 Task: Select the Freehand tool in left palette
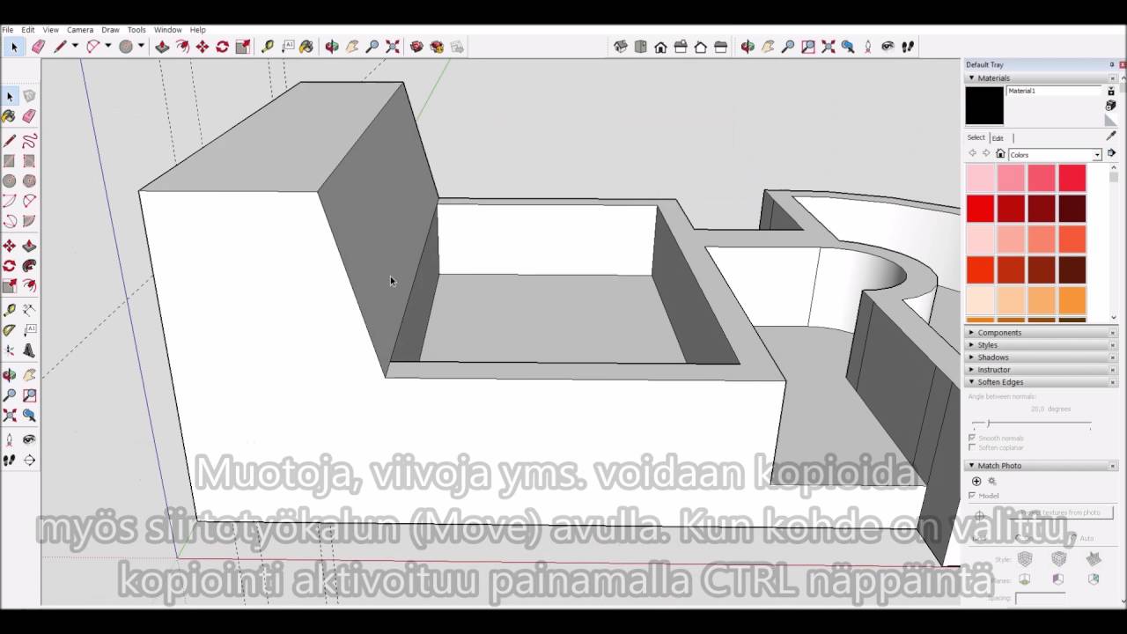[x=29, y=141]
